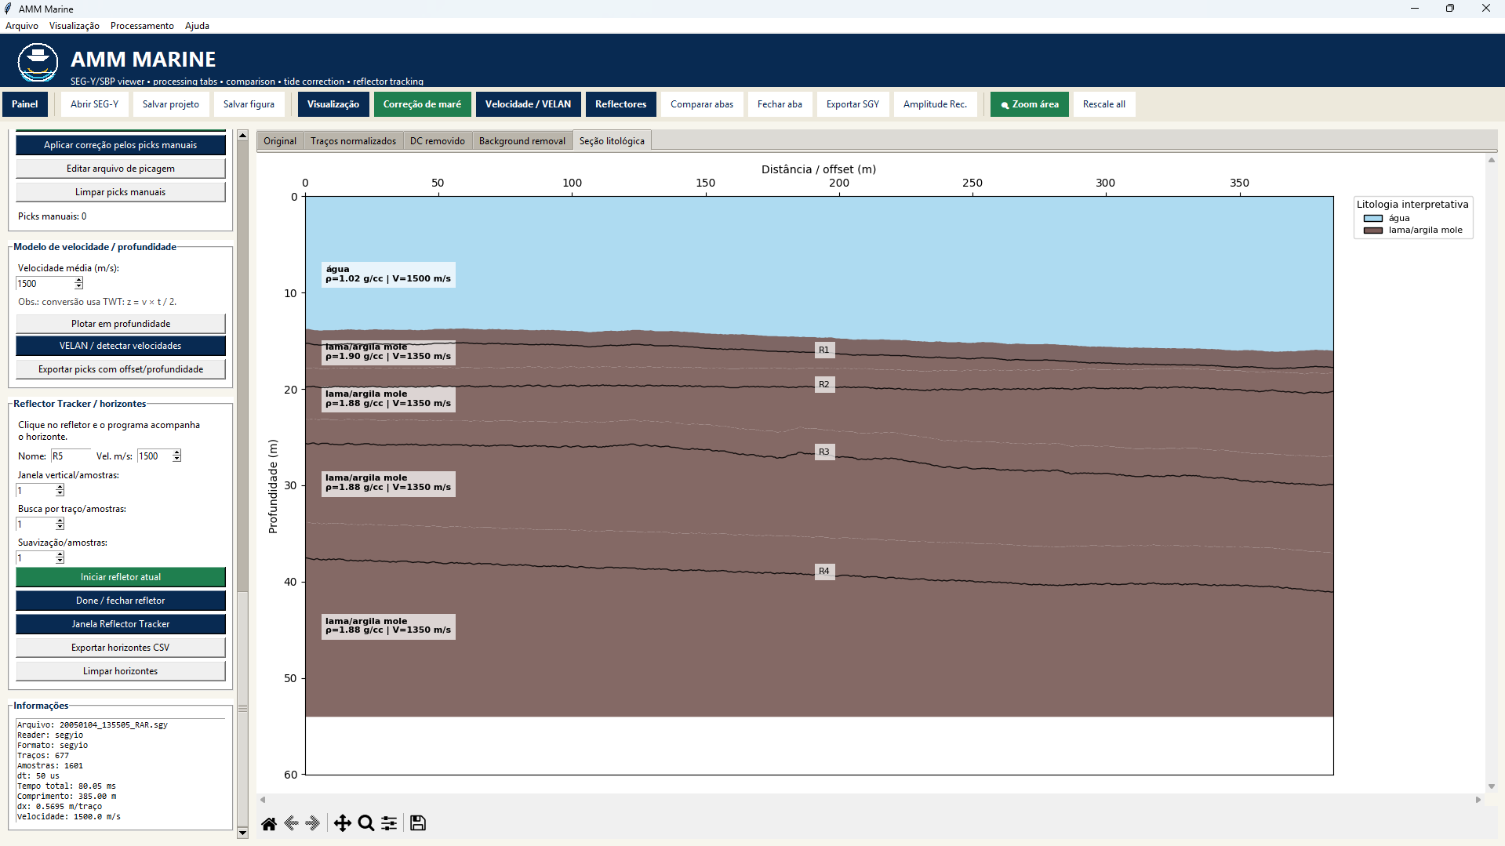Screen dimensions: 1505x846
Task: Open the Ajuda menu
Action: (x=197, y=26)
